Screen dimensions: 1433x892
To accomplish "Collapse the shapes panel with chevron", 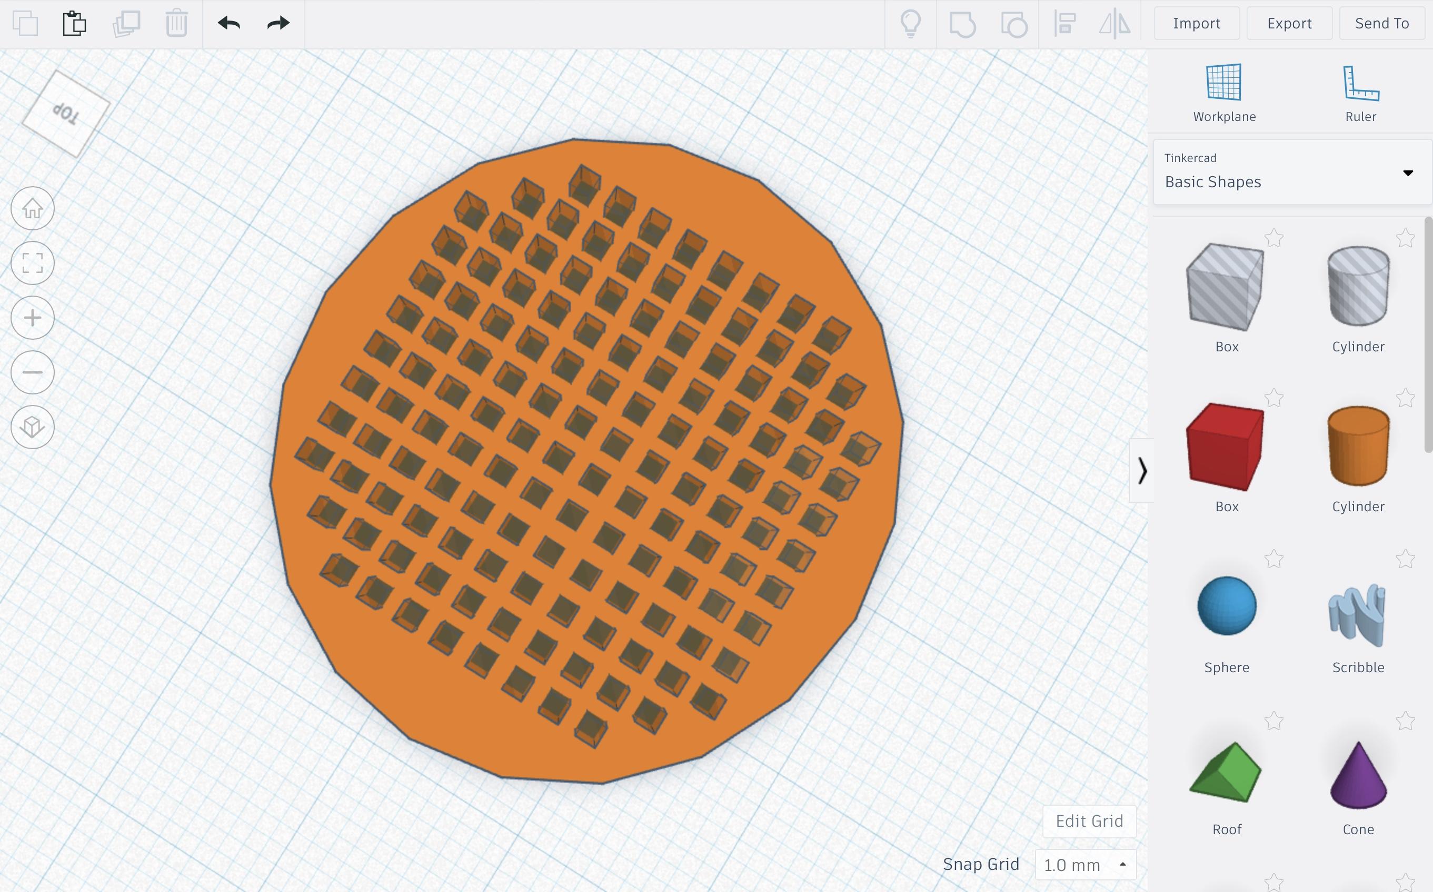I will (x=1142, y=471).
